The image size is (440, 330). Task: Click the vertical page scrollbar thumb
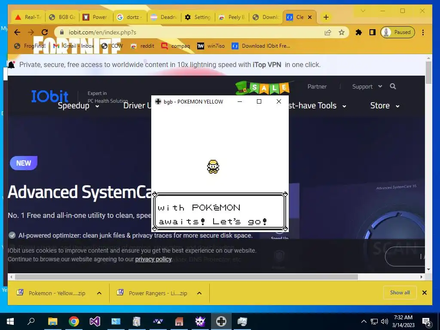click(x=428, y=72)
